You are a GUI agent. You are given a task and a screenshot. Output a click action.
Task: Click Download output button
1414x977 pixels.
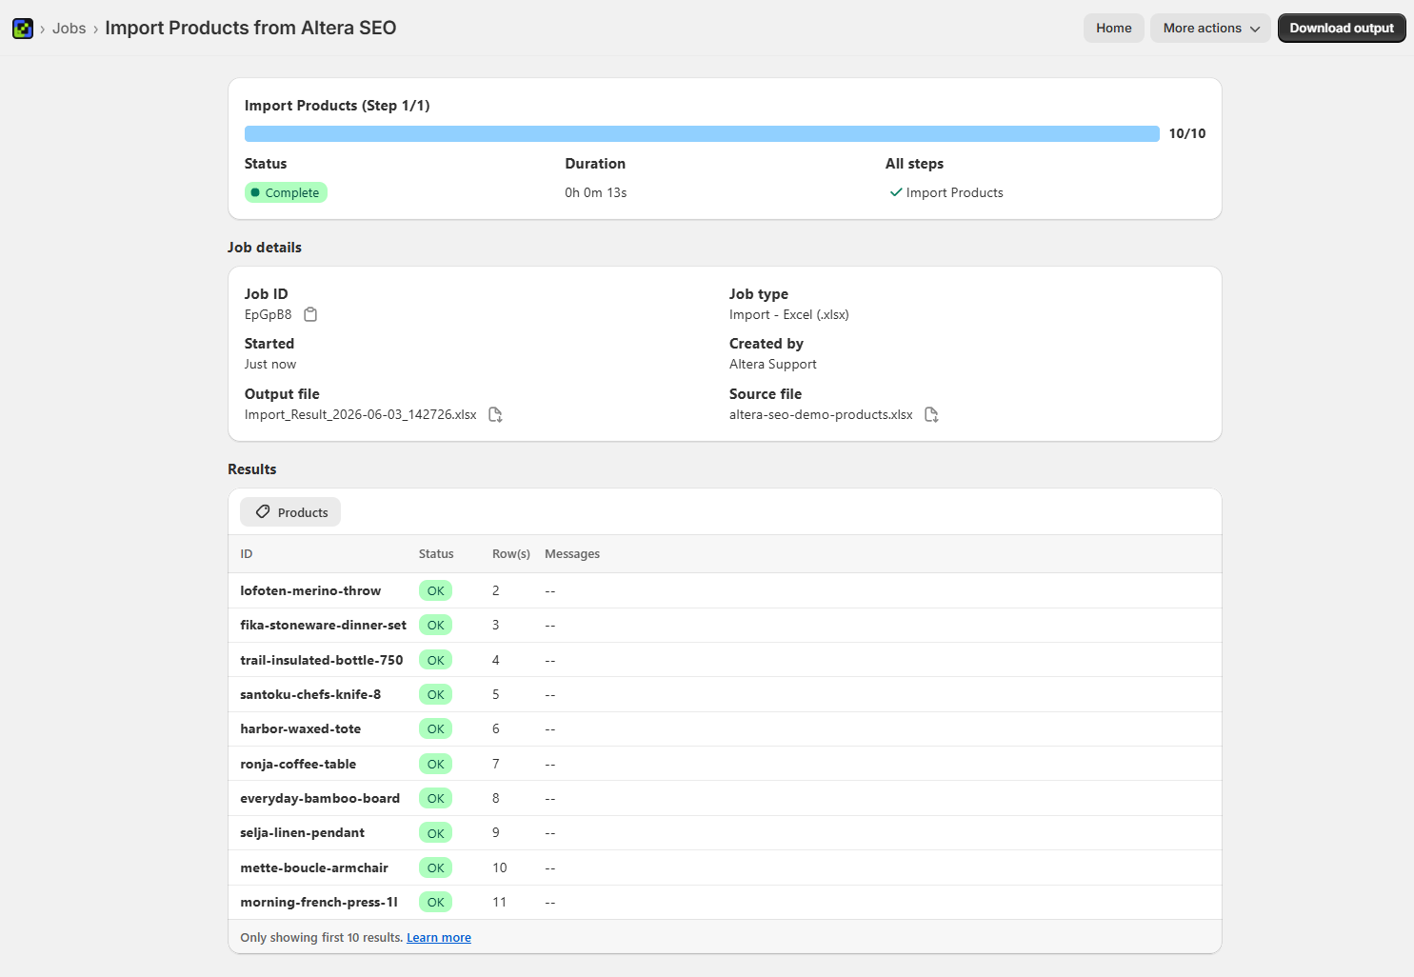click(x=1342, y=28)
